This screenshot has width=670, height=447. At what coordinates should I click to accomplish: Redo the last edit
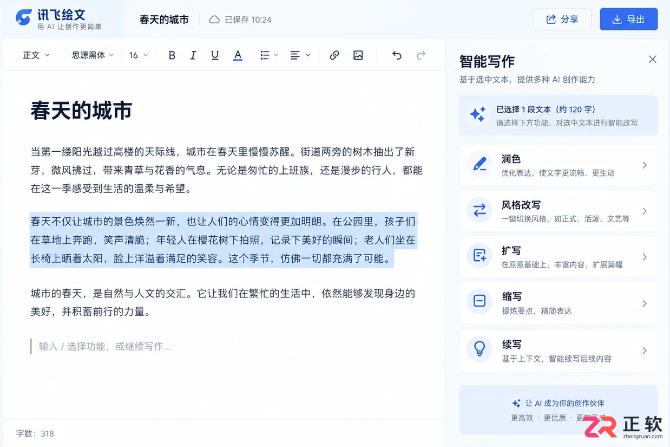pos(421,55)
